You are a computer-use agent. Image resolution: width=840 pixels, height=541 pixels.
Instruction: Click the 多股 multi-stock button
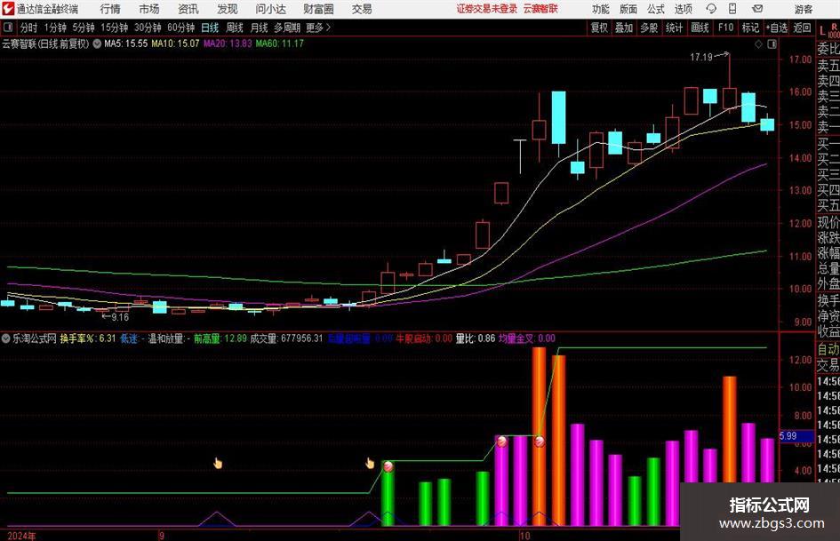click(x=649, y=28)
